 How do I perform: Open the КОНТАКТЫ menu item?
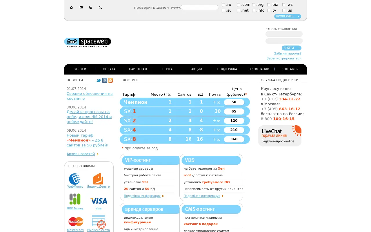(x=290, y=69)
